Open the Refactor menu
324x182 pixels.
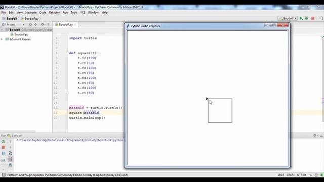pyautogui.click(x=54, y=13)
